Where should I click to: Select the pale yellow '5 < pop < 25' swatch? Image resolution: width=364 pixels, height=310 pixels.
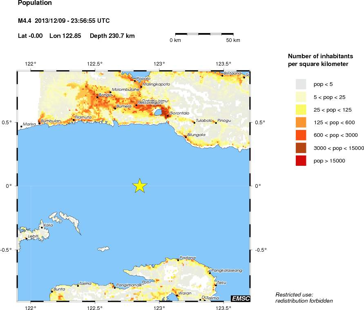301,97
